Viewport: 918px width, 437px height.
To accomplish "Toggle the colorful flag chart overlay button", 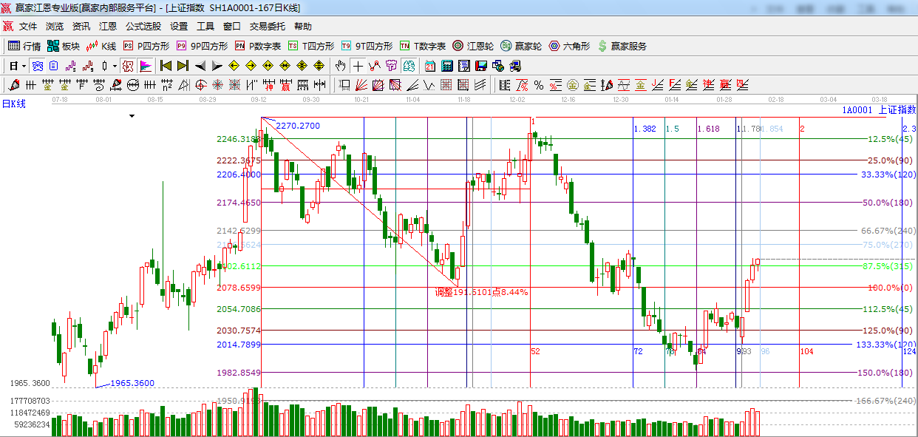I will pos(145,66).
